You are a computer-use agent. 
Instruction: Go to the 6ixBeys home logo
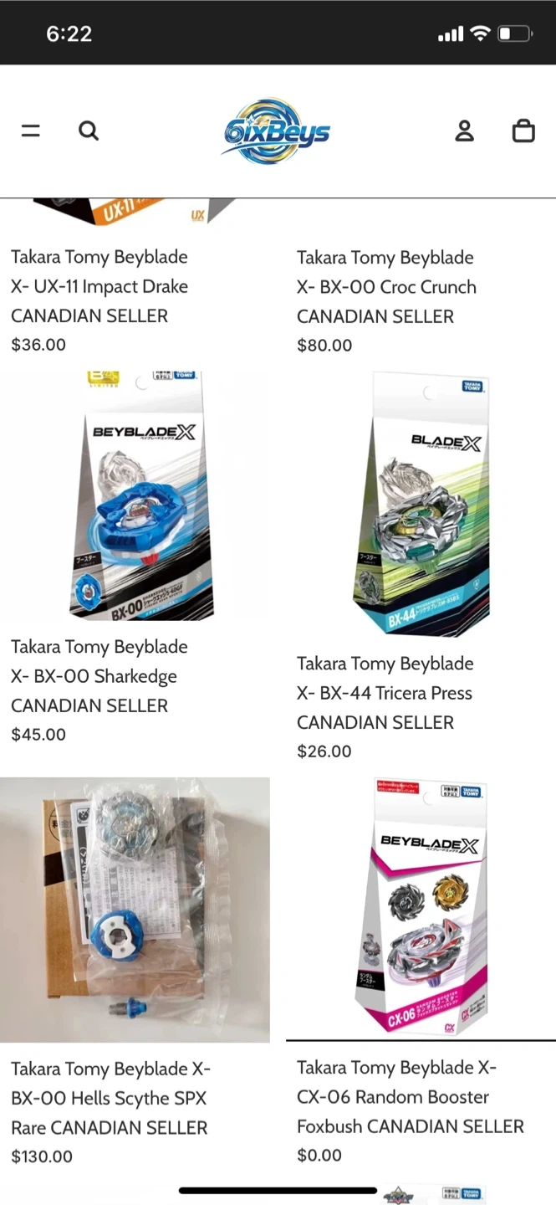point(277,131)
